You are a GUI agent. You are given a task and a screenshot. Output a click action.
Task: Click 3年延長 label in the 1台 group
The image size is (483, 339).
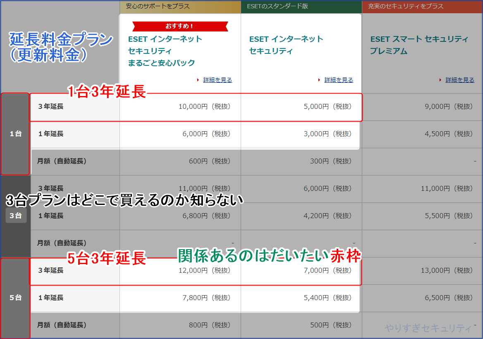[51, 106]
